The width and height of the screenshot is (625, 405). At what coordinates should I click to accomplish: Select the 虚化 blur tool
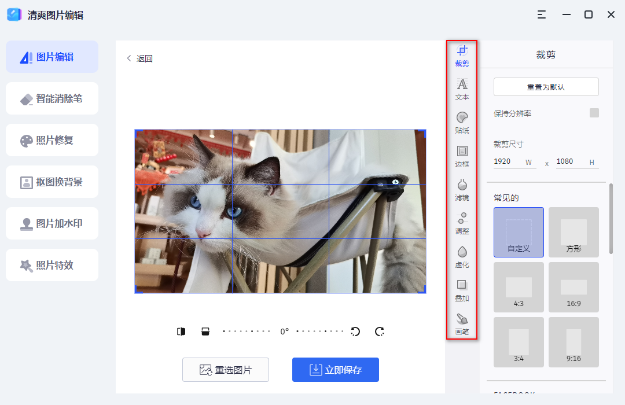[x=462, y=257]
